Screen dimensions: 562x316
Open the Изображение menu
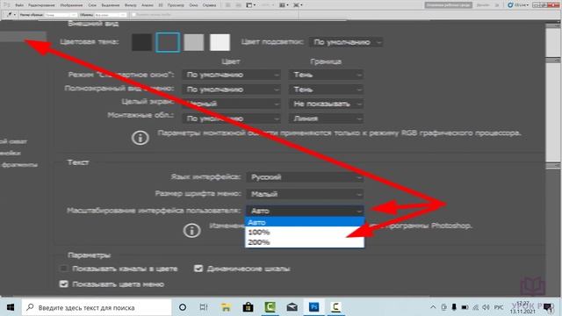tap(71, 5)
